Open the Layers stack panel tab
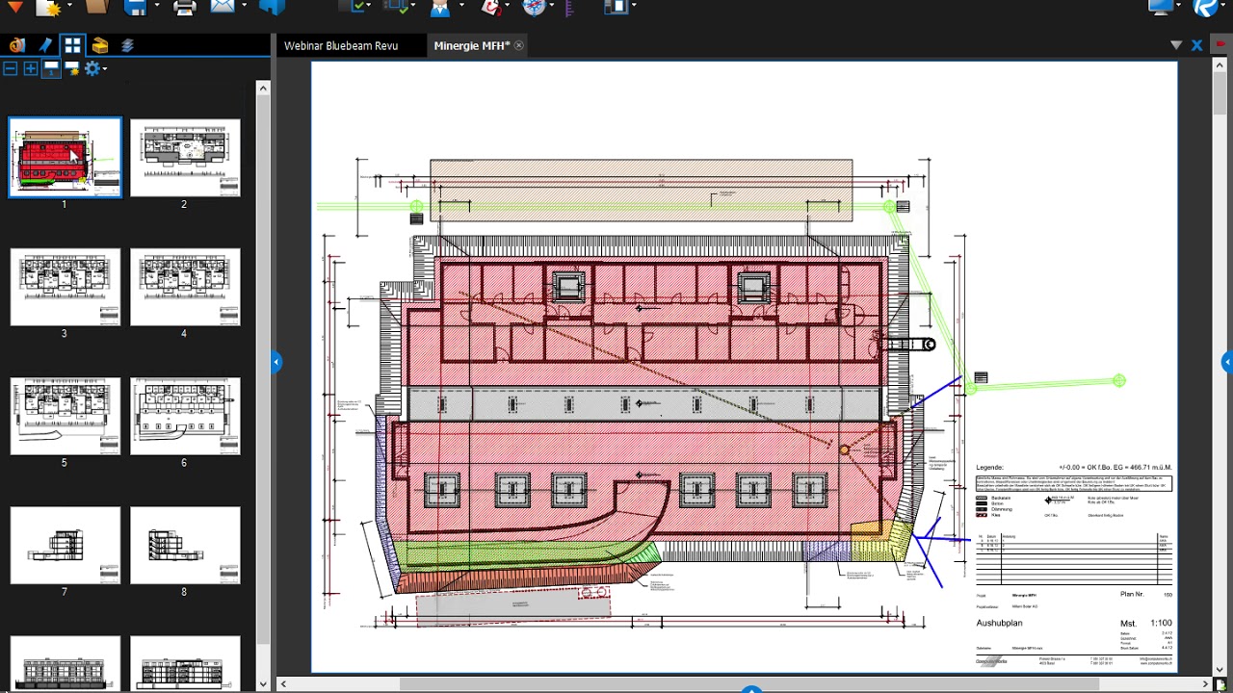The image size is (1233, 693). click(x=127, y=45)
